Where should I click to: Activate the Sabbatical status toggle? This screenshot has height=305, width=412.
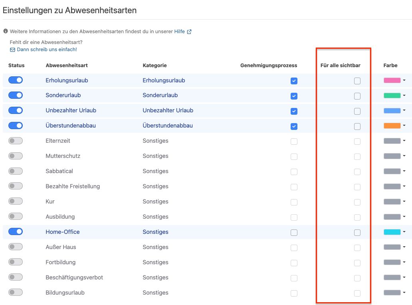pyautogui.click(x=15, y=171)
